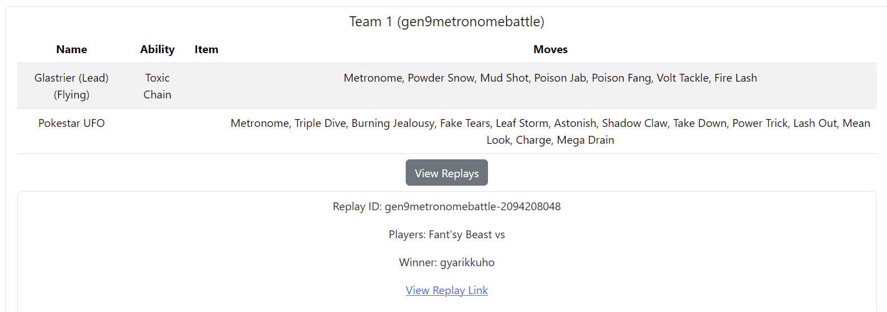The height and width of the screenshot is (312, 887).
Task: Click the Players: Fant'sy Beast vs line
Action: click(x=447, y=234)
